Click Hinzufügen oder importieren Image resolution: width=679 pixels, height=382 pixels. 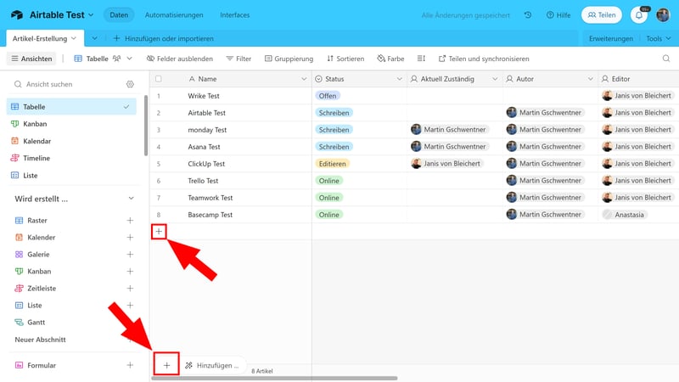pyautogui.click(x=162, y=38)
